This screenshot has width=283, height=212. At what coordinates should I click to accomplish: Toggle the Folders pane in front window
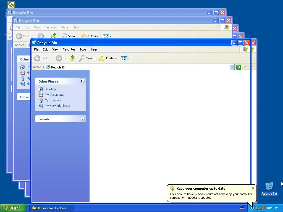click(x=108, y=58)
